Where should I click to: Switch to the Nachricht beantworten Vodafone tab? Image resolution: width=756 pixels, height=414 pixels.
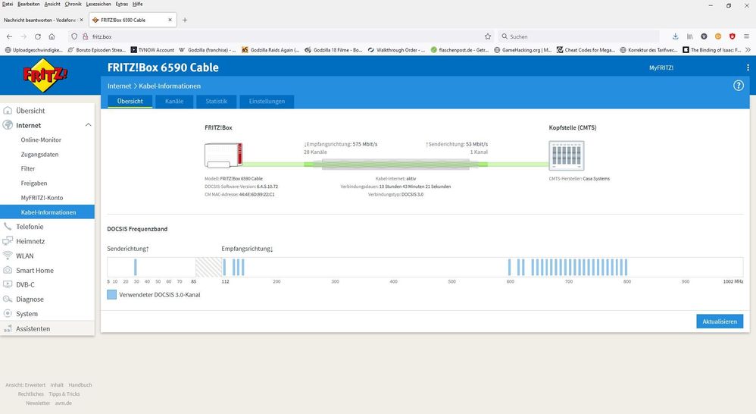pyautogui.click(x=39, y=20)
